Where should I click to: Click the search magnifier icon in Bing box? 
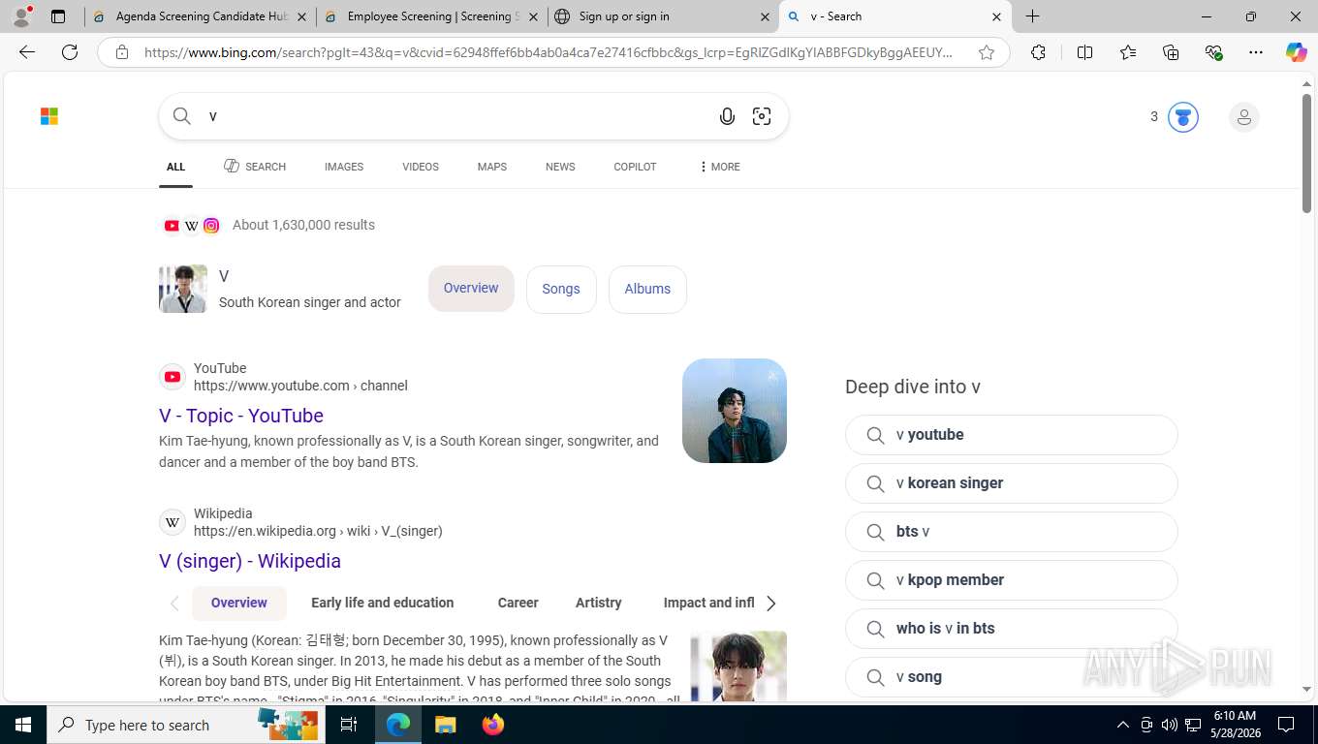coord(182,116)
